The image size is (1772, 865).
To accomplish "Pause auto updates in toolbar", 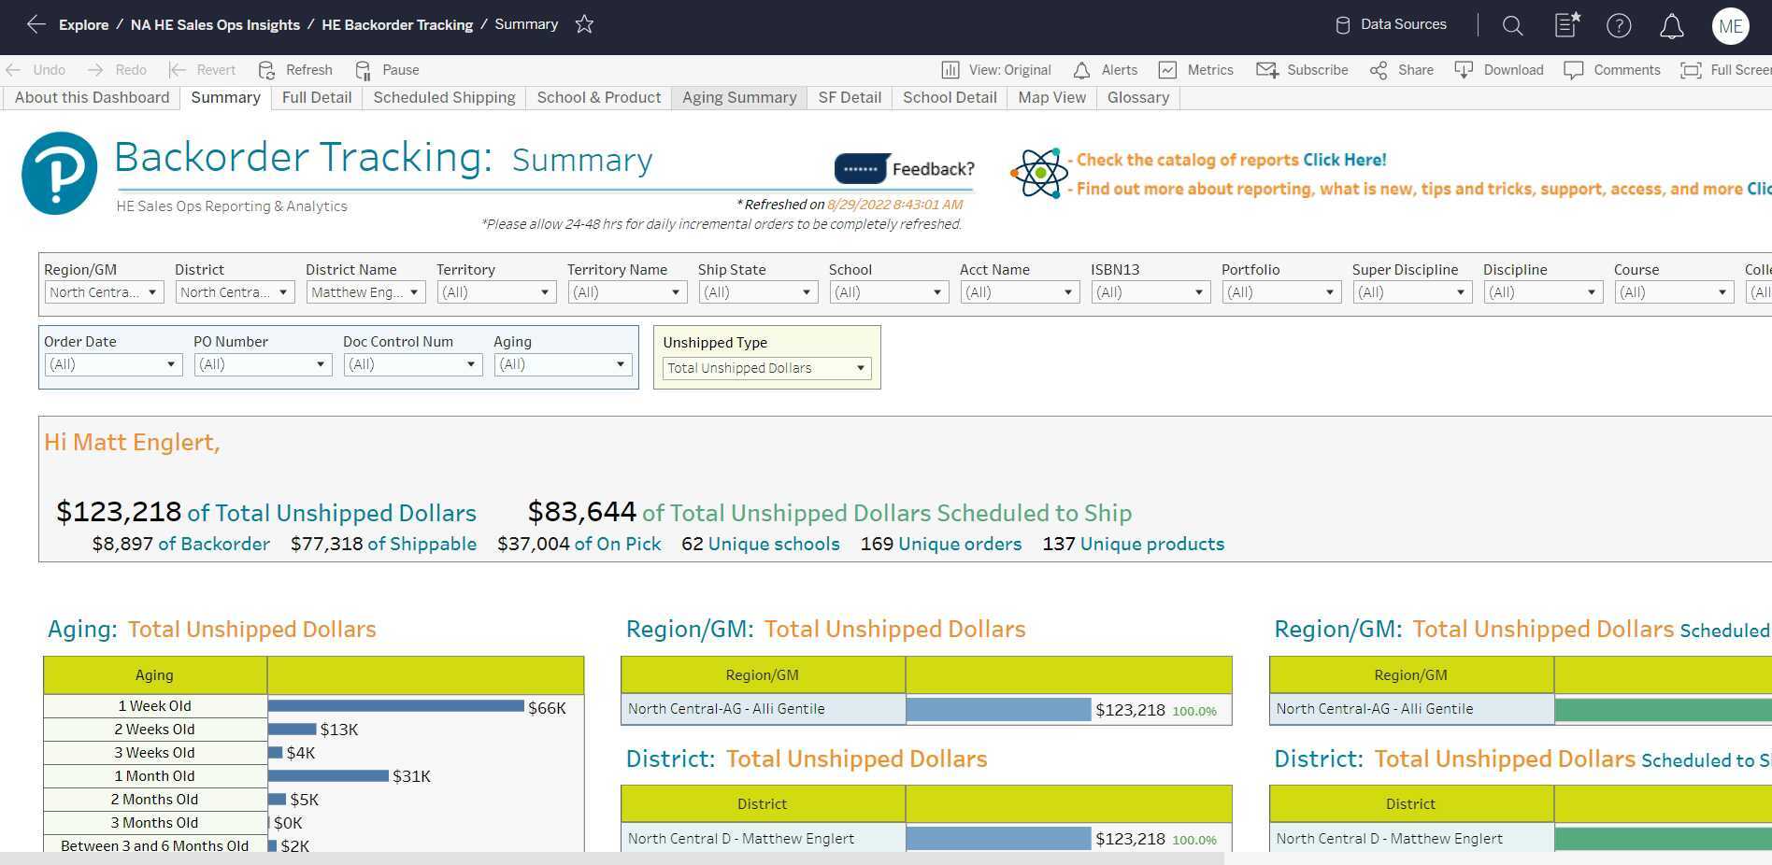I will [x=388, y=70].
